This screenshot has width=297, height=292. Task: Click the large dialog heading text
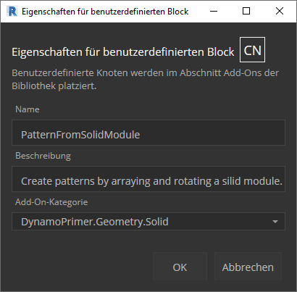click(x=123, y=52)
